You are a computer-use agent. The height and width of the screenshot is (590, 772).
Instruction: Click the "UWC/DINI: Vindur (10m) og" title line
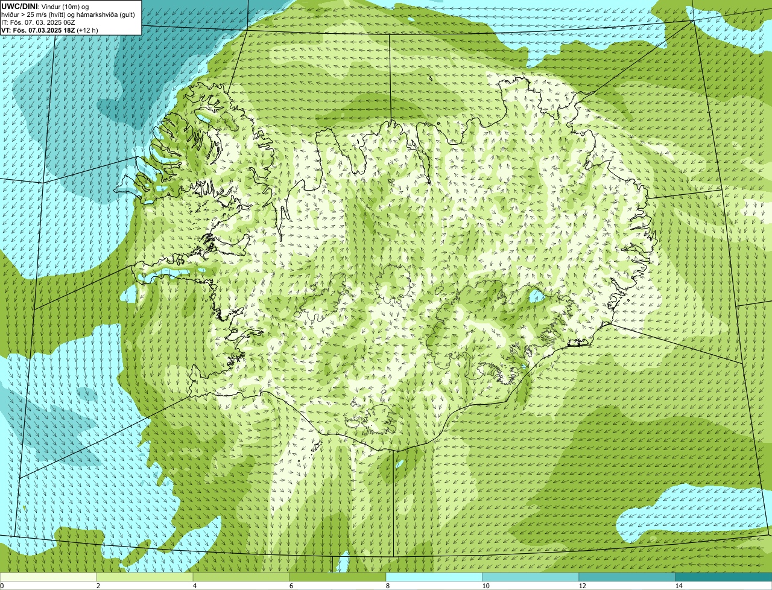(x=45, y=6)
